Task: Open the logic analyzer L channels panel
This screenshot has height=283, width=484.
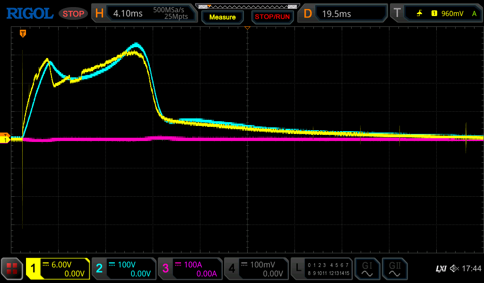Action: point(322,269)
